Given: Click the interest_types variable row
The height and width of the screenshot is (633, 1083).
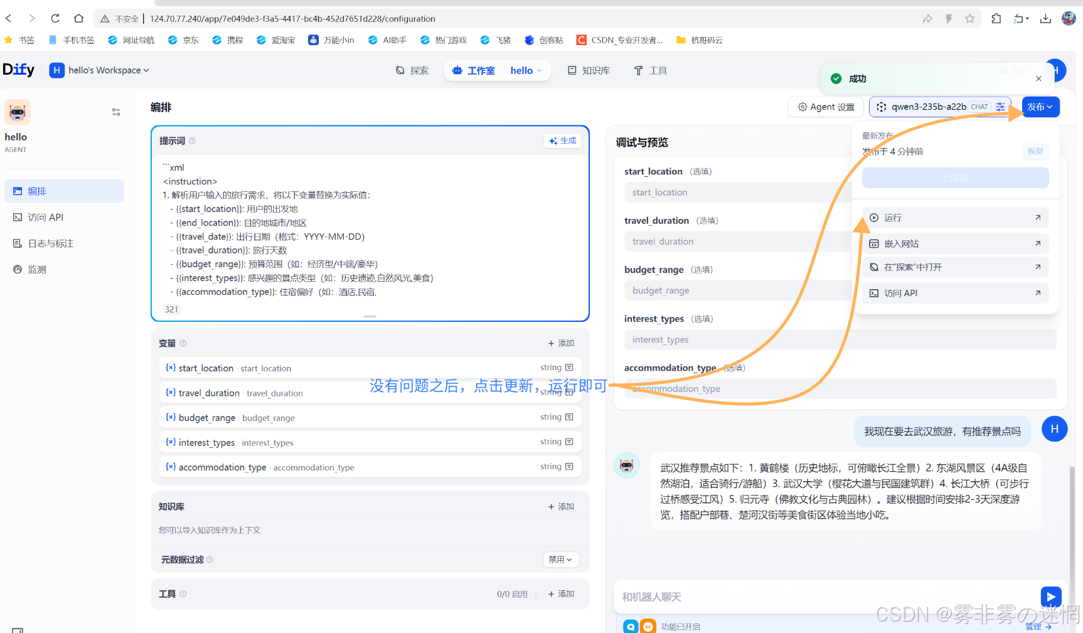Looking at the screenshot, I should point(370,442).
